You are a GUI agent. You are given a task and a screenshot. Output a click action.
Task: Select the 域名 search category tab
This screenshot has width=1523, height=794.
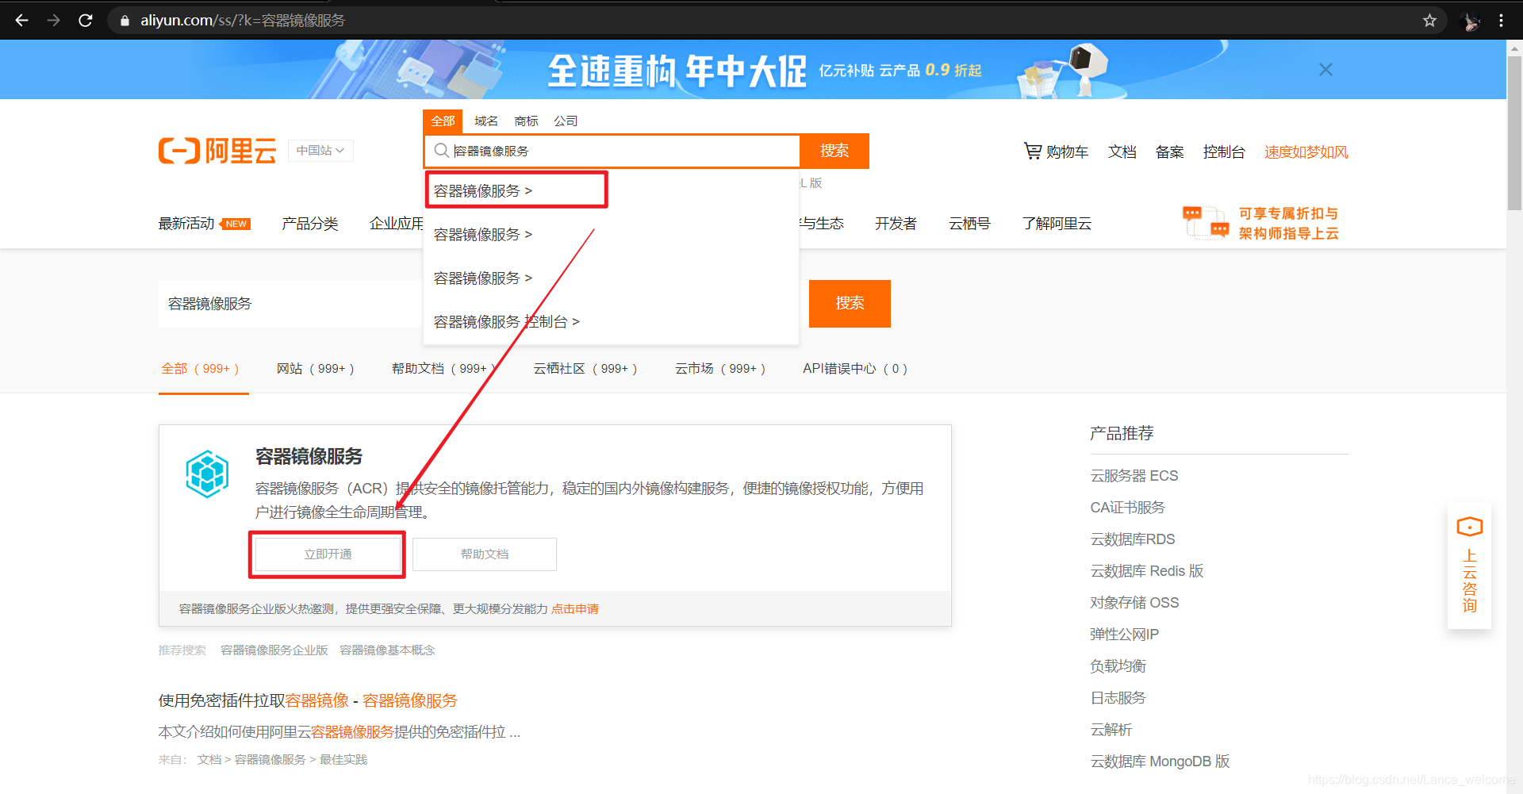click(486, 121)
